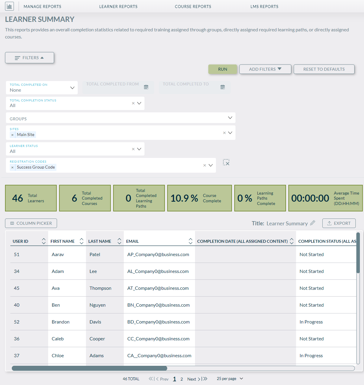Remove the Success Group Code registration chip

pos(12,167)
